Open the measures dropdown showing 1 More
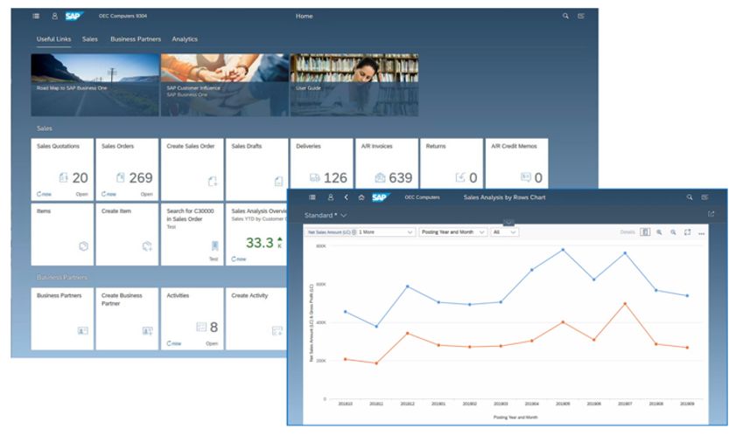The width and height of the screenshot is (736, 435). 410,232
